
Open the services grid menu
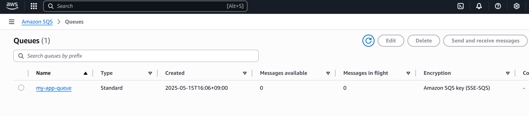pyautogui.click(x=34, y=6)
